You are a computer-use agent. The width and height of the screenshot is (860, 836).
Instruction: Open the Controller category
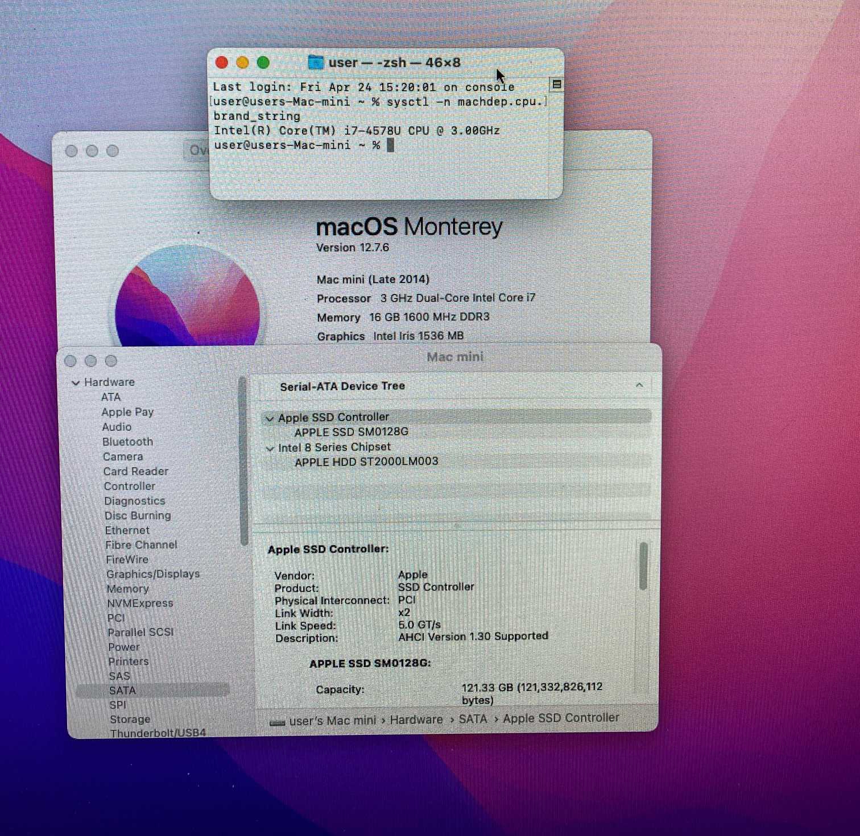click(130, 486)
